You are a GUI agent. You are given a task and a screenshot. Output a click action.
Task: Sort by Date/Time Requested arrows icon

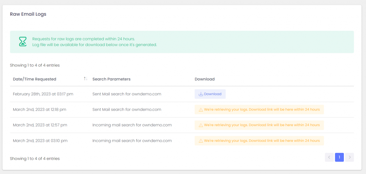coord(85,79)
